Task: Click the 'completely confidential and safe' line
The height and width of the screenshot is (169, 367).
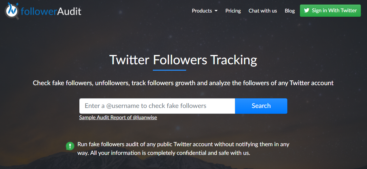Action: [x=164, y=153]
